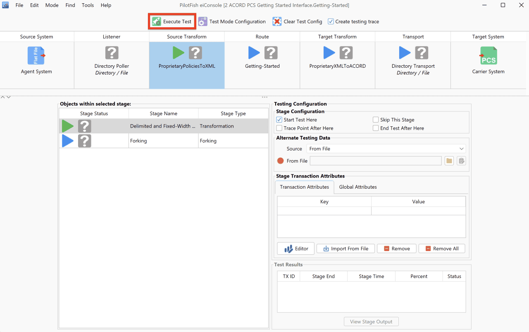
Task: Toggle Create testing trace checkbox
Action: point(331,21)
